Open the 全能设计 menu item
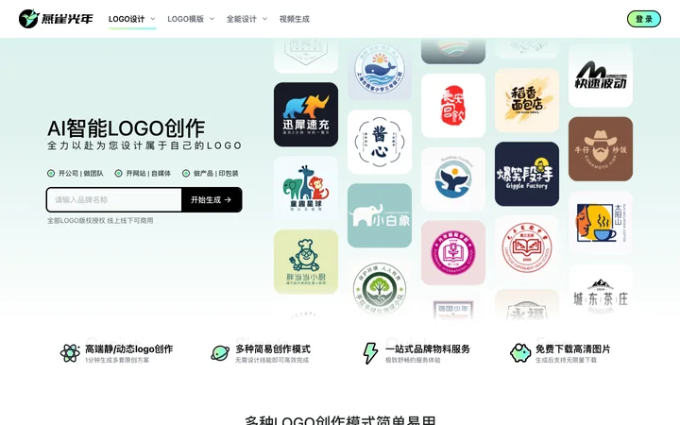Screen dimensions: 680x425 [242, 19]
